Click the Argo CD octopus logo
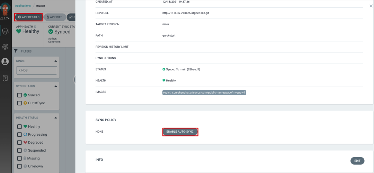 click(x=5, y=9)
